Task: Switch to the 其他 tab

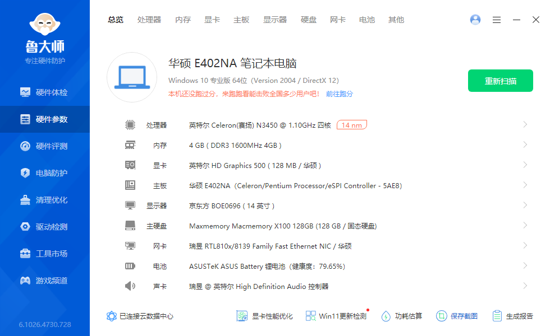Action: (396, 20)
